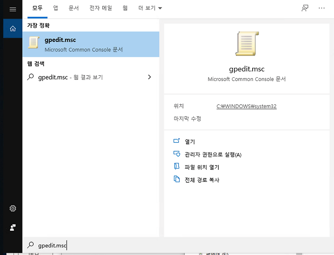
Task: Click the search box magnifier icon
Action: [30, 245]
